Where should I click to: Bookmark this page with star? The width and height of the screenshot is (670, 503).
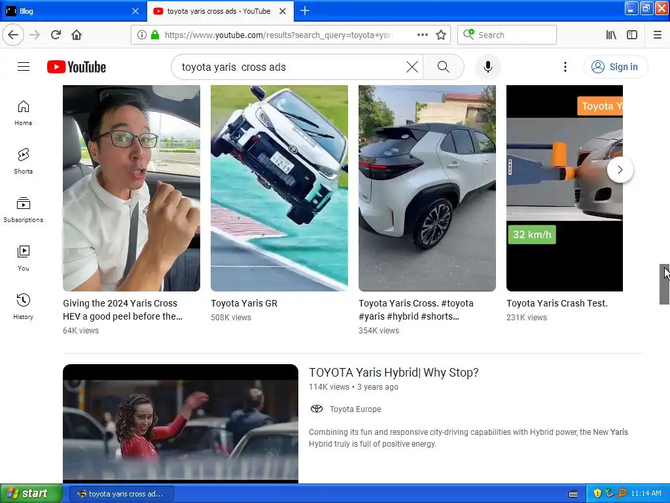[441, 35]
